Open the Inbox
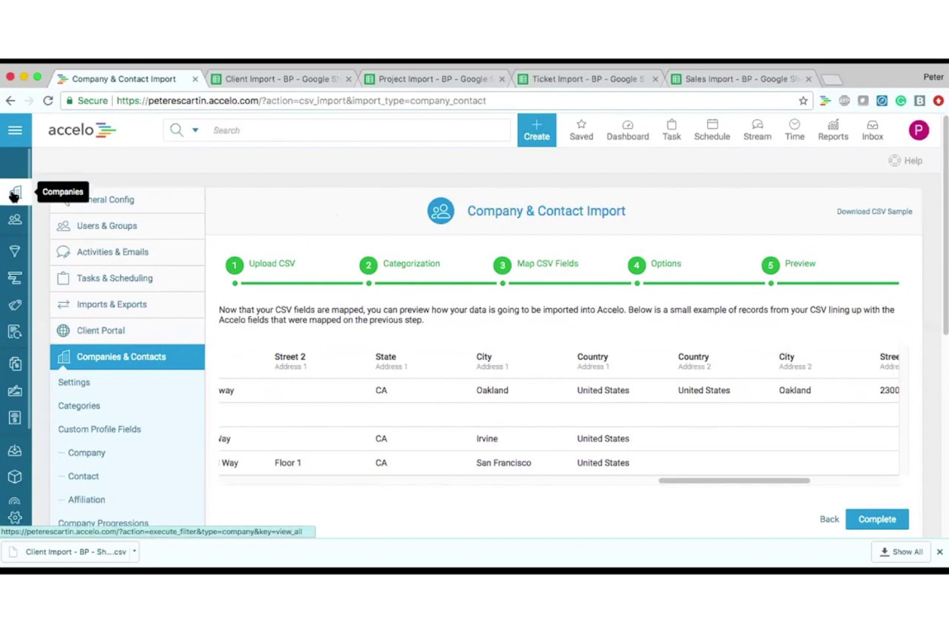949x632 pixels. coord(872,130)
